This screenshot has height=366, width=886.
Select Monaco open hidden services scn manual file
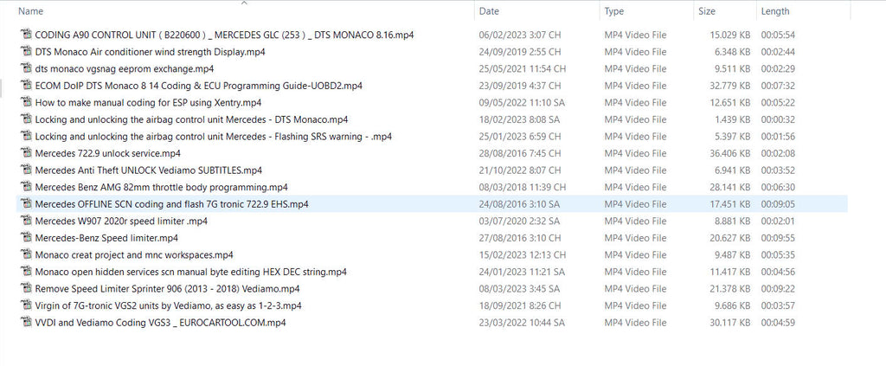coord(191,272)
